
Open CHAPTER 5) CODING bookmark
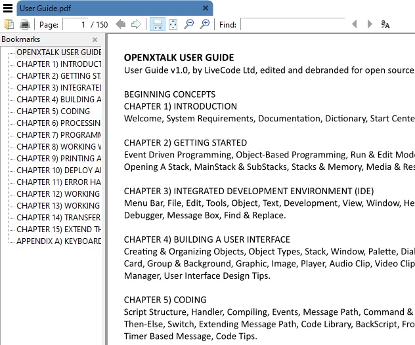[53, 112]
